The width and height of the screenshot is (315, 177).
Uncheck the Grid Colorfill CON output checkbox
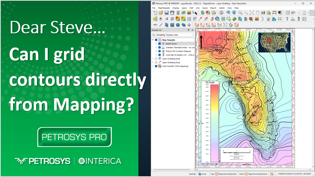pyautogui.click(x=156, y=66)
